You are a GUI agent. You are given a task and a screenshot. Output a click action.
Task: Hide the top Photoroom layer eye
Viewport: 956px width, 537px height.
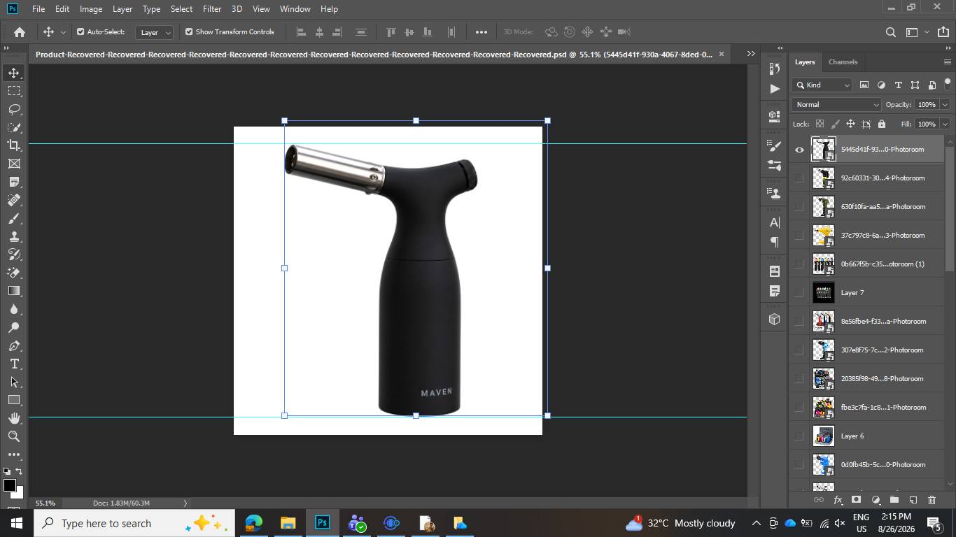click(x=799, y=149)
